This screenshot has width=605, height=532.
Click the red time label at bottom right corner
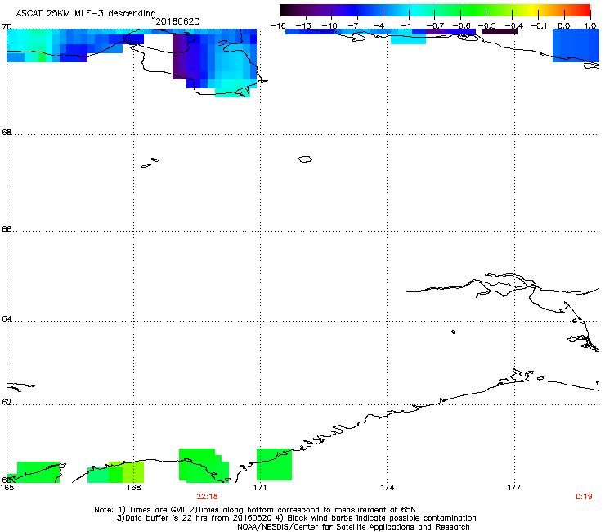pos(584,497)
